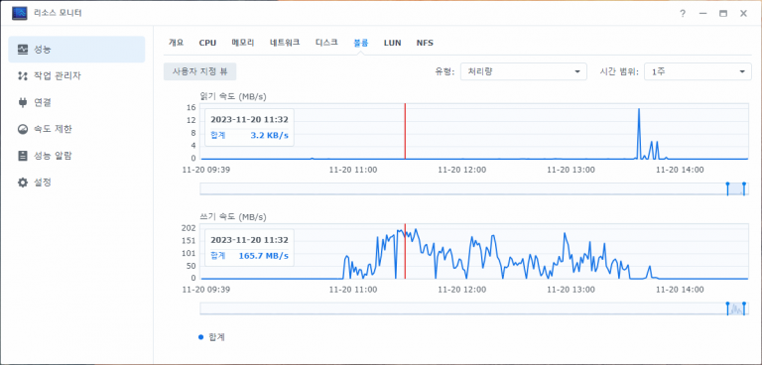Switch to the 개요 tab

coord(176,43)
